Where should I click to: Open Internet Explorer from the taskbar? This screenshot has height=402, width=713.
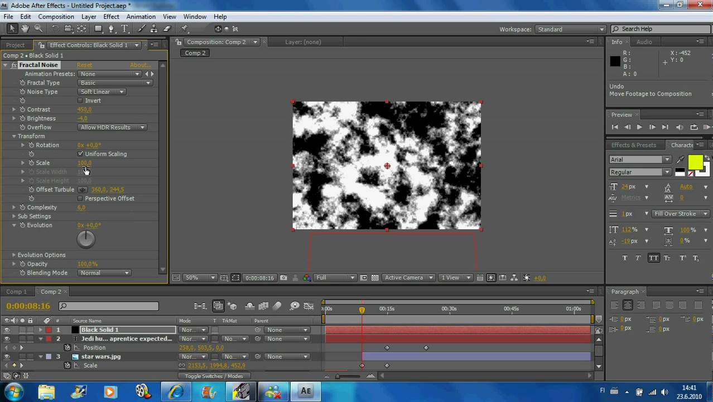point(176,391)
